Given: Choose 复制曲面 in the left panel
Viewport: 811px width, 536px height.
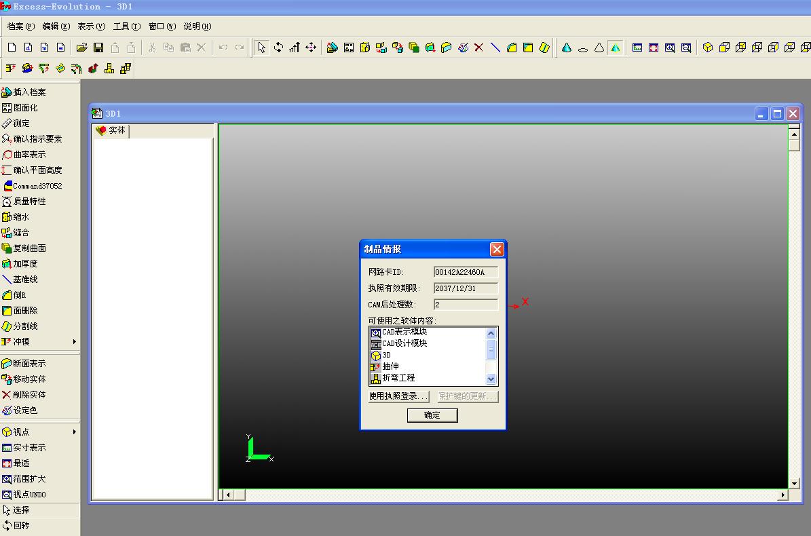Looking at the screenshot, I should [24, 248].
